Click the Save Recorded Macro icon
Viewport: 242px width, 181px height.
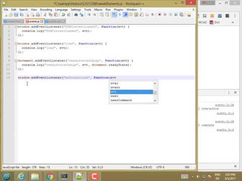pos(181,15)
